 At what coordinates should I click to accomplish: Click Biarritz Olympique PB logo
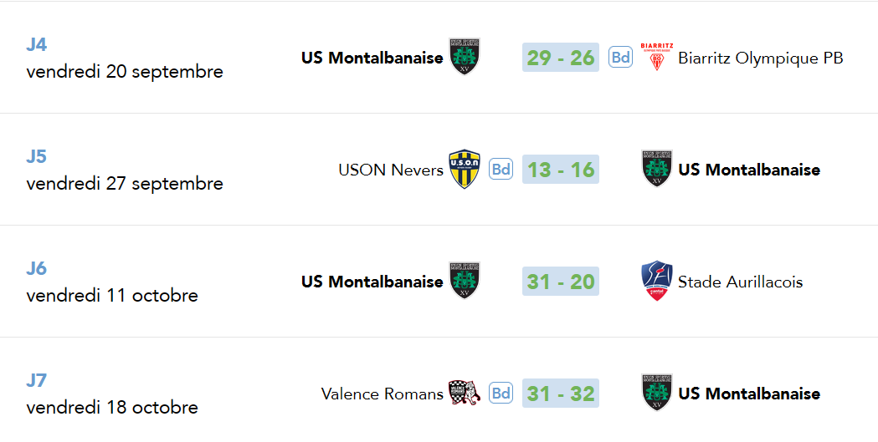[657, 57]
